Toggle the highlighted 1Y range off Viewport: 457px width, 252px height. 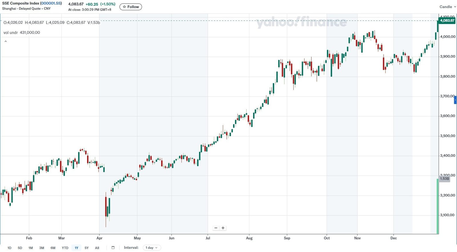76,248
